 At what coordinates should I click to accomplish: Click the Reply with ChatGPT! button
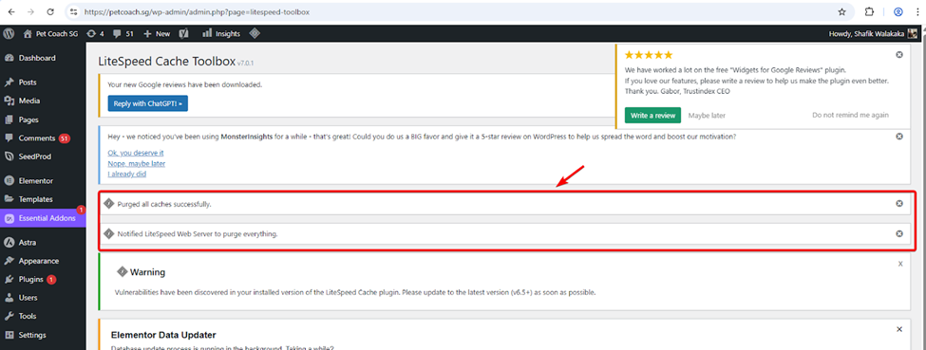tap(147, 103)
